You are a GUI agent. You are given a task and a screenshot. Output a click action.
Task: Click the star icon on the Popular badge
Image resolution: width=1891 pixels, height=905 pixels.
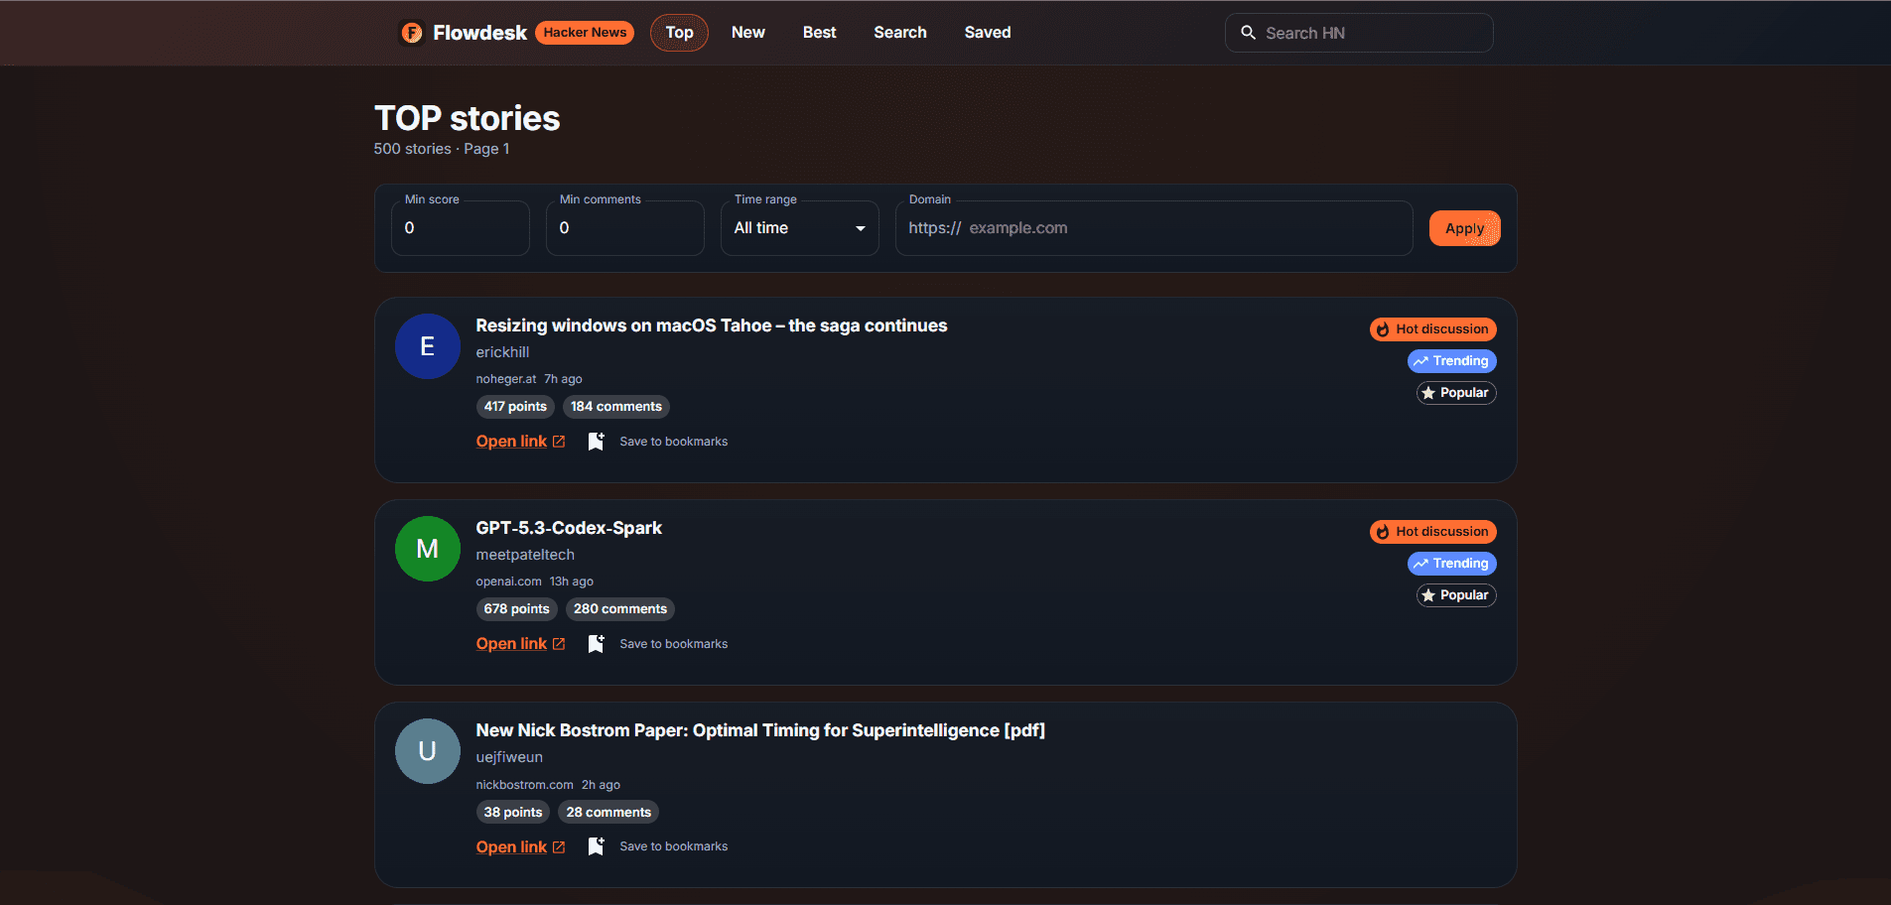1428,392
